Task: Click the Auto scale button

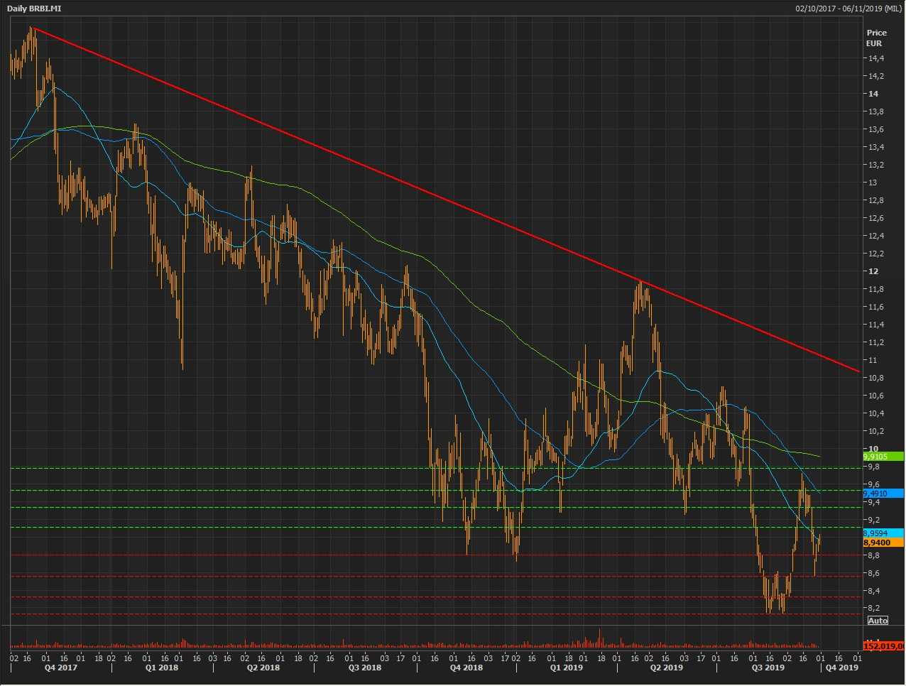Action: [878, 621]
